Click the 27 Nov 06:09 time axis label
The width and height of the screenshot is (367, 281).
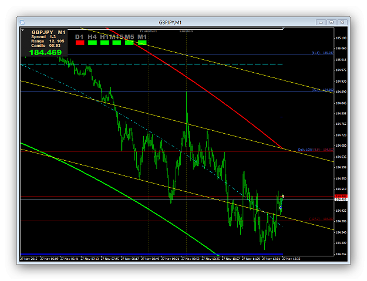(49, 259)
